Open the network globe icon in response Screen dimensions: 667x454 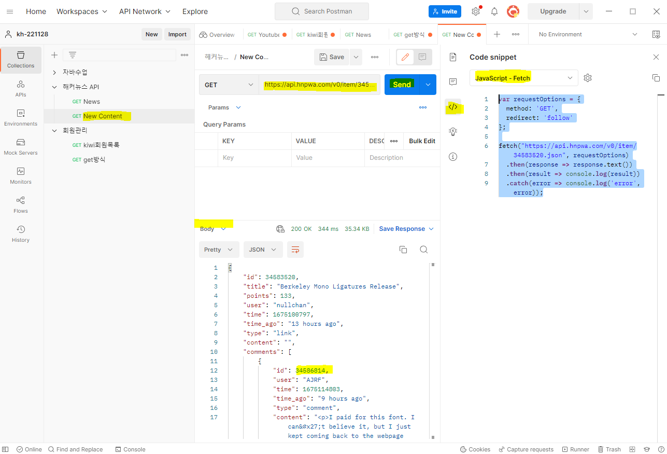pyautogui.click(x=280, y=229)
